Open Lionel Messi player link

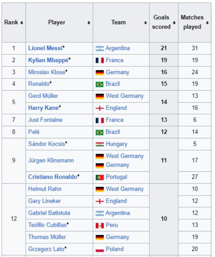pyautogui.click(x=45, y=48)
